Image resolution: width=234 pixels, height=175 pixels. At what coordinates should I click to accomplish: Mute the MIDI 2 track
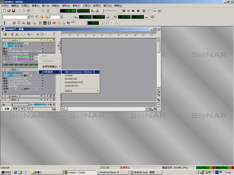pos(41,100)
